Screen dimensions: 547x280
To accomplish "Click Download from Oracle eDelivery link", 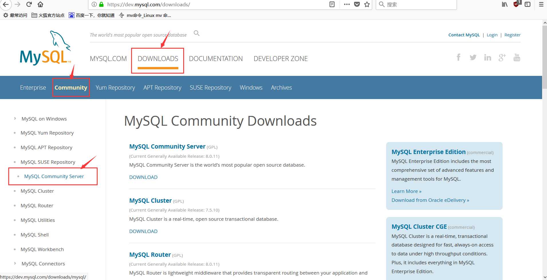I will pyautogui.click(x=430, y=200).
